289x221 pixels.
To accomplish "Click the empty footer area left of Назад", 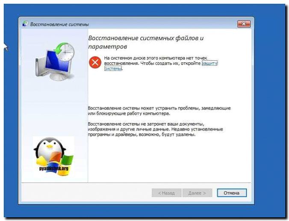I will click(x=86, y=193).
